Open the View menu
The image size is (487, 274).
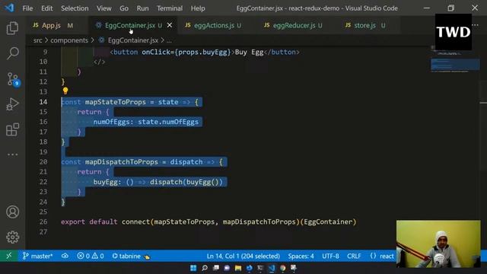(103, 8)
